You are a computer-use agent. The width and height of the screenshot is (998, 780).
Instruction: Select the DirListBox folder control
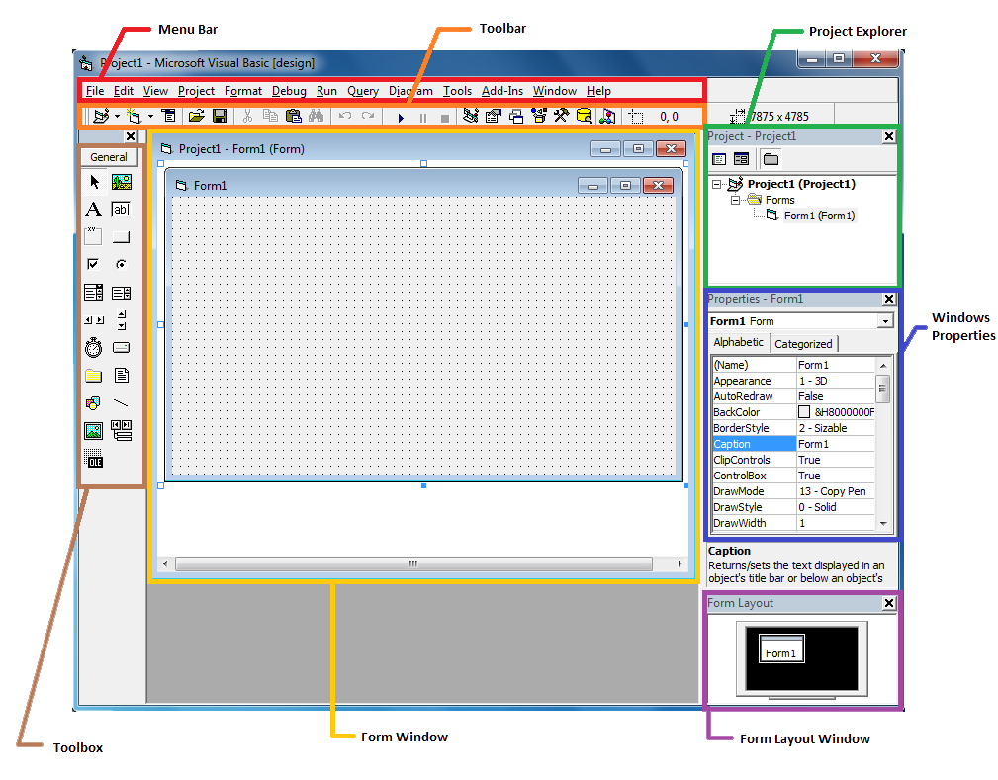tap(94, 376)
